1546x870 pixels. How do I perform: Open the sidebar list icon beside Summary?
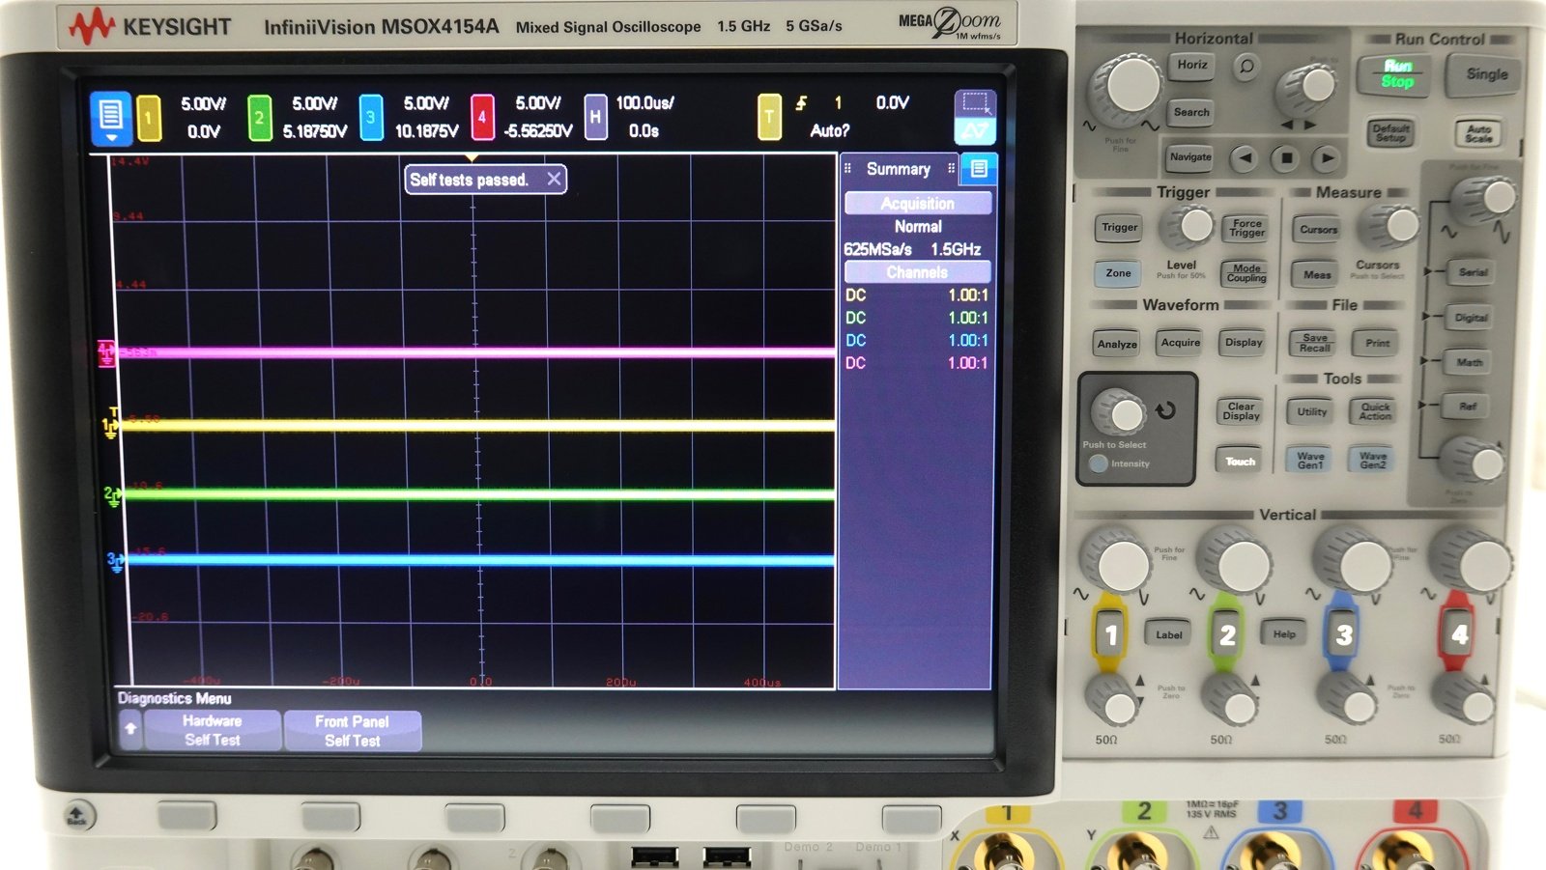coord(978,169)
